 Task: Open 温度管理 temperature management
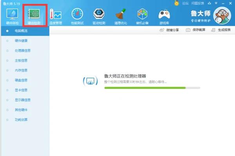pos(56,16)
